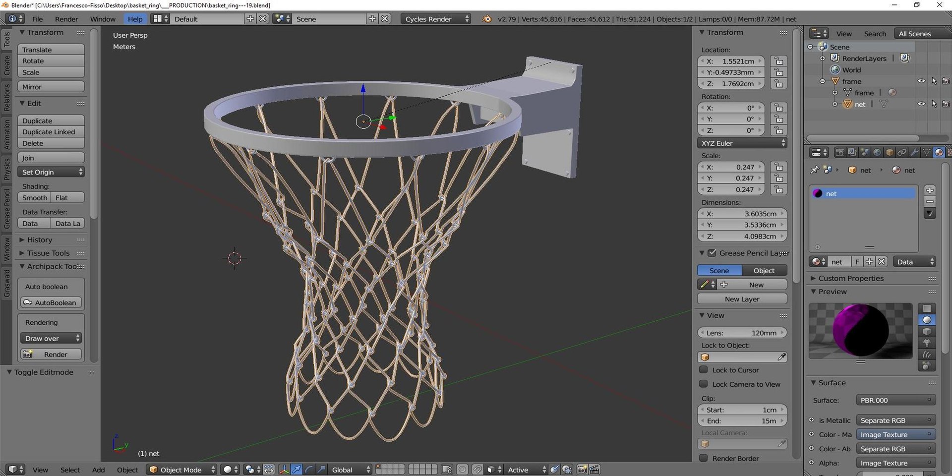Expand the Custom Properties panel
952x476 pixels.
click(851, 278)
